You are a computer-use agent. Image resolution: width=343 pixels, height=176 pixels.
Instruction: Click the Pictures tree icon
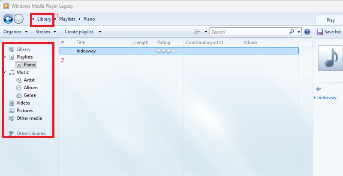coord(12,111)
